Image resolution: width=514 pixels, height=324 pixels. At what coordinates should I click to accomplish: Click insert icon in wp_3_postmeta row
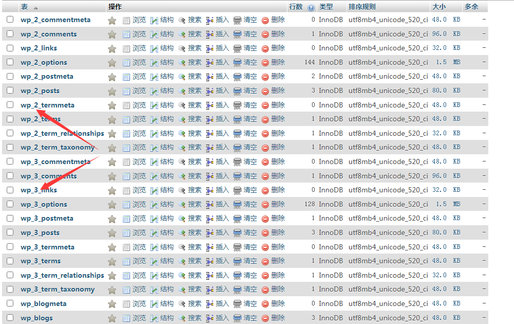[x=210, y=219]
